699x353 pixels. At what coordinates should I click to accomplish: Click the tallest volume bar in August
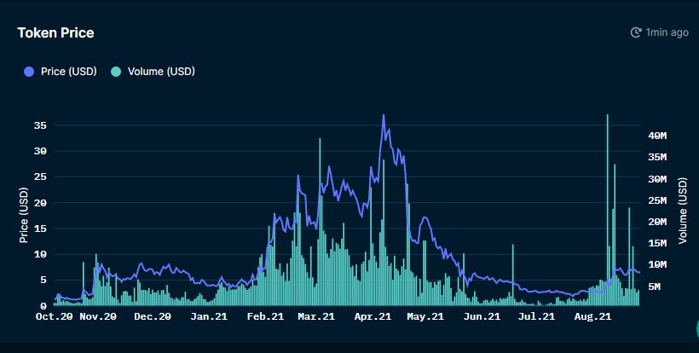click(x=607, y=210)
